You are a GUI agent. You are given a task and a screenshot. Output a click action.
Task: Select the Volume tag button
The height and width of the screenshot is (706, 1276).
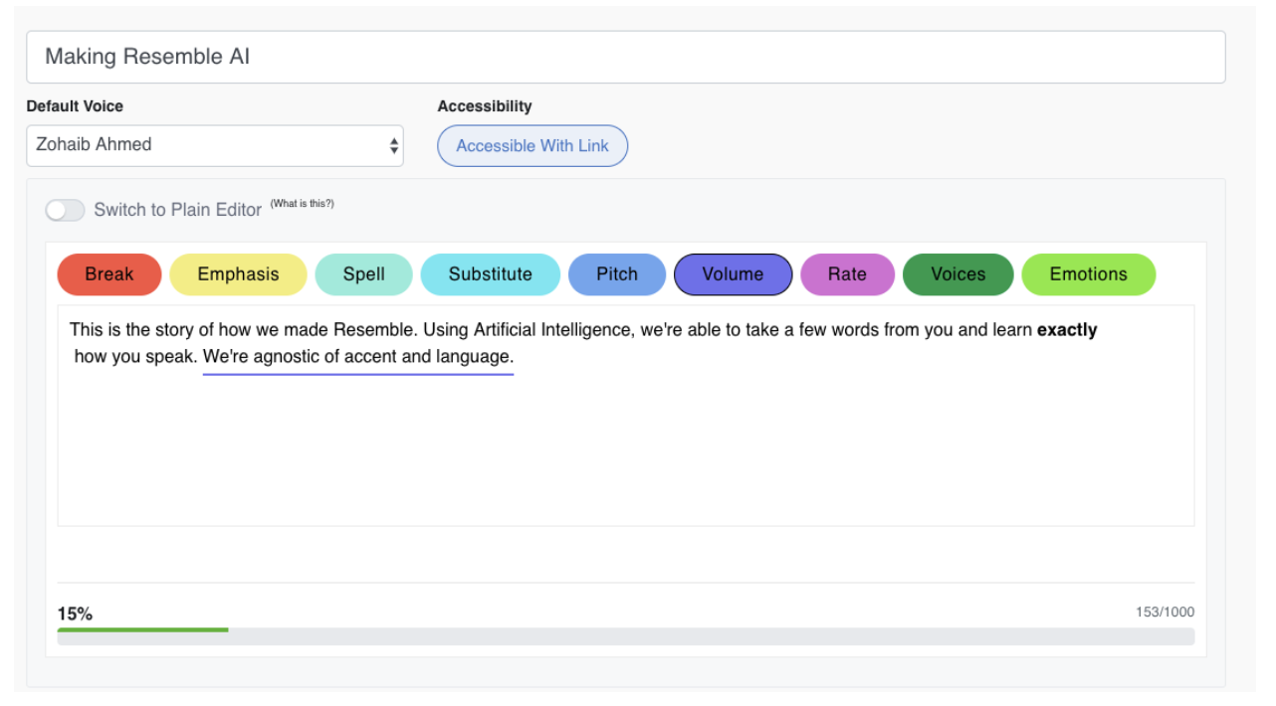pyautogui.click(x=734, y=274)
